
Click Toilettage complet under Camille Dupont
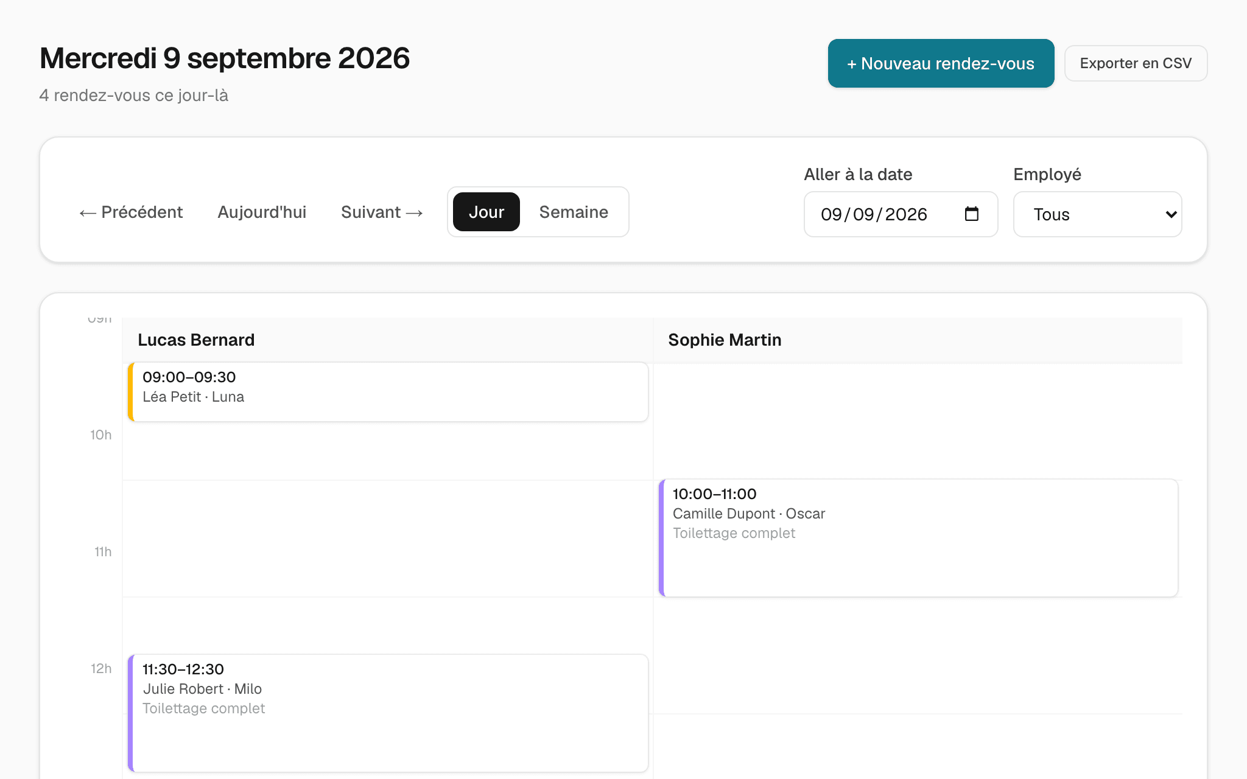coord(734,533)
